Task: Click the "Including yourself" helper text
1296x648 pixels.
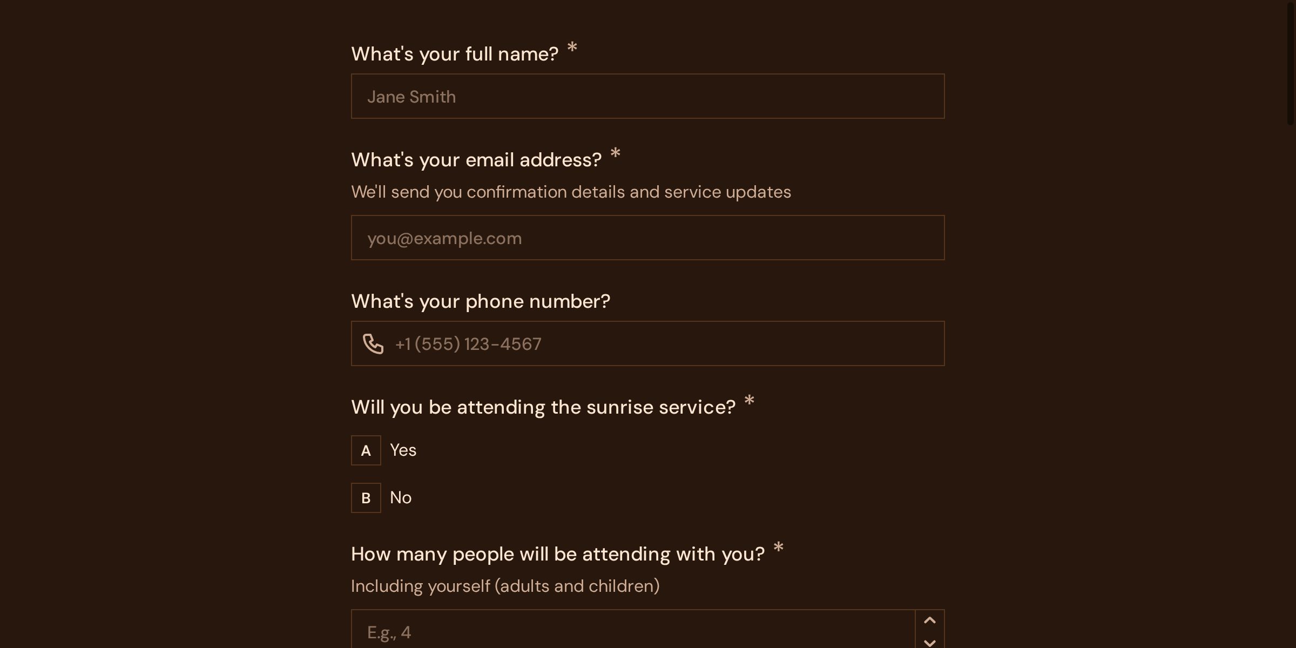Action: pos(505,586)
